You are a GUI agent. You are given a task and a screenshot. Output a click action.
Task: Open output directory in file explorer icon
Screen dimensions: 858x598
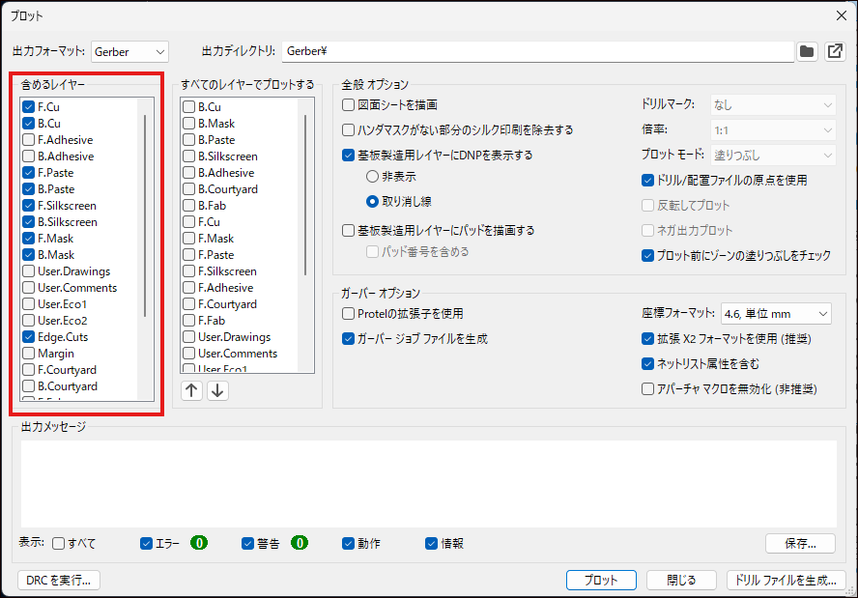pyautogui.click(x=834, y=51)
